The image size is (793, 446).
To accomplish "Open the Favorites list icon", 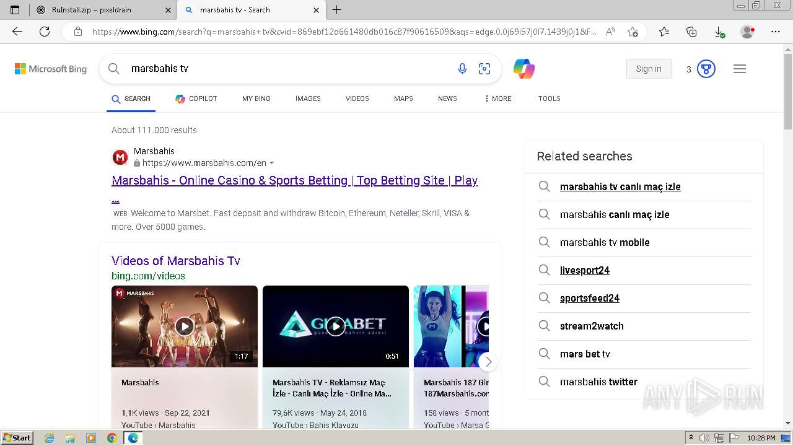I will click(x=664, y=32).
